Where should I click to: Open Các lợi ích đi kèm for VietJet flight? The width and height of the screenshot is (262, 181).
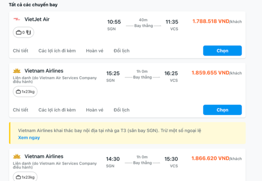click(x=57, y=51)
